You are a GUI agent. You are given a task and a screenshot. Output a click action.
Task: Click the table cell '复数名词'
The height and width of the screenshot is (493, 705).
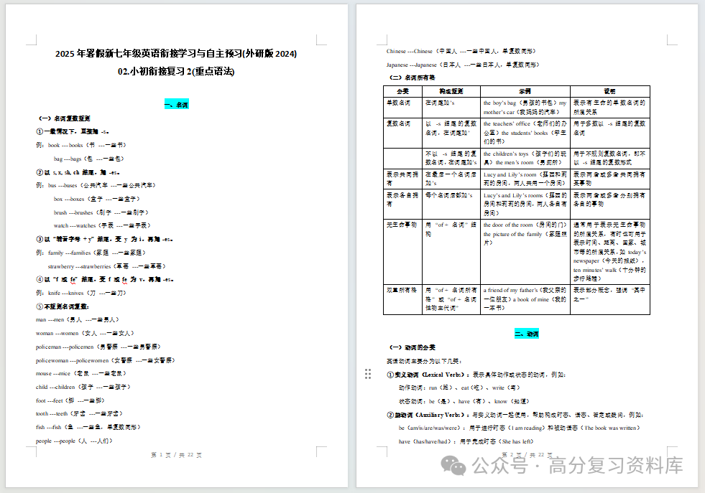coord(402,133)
